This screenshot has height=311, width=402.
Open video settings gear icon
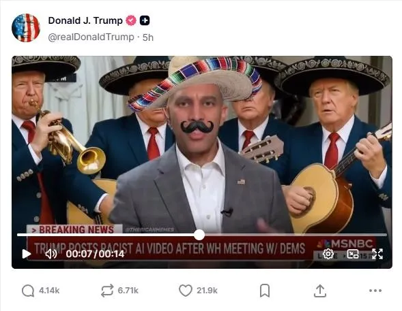(x=328, y=254)
